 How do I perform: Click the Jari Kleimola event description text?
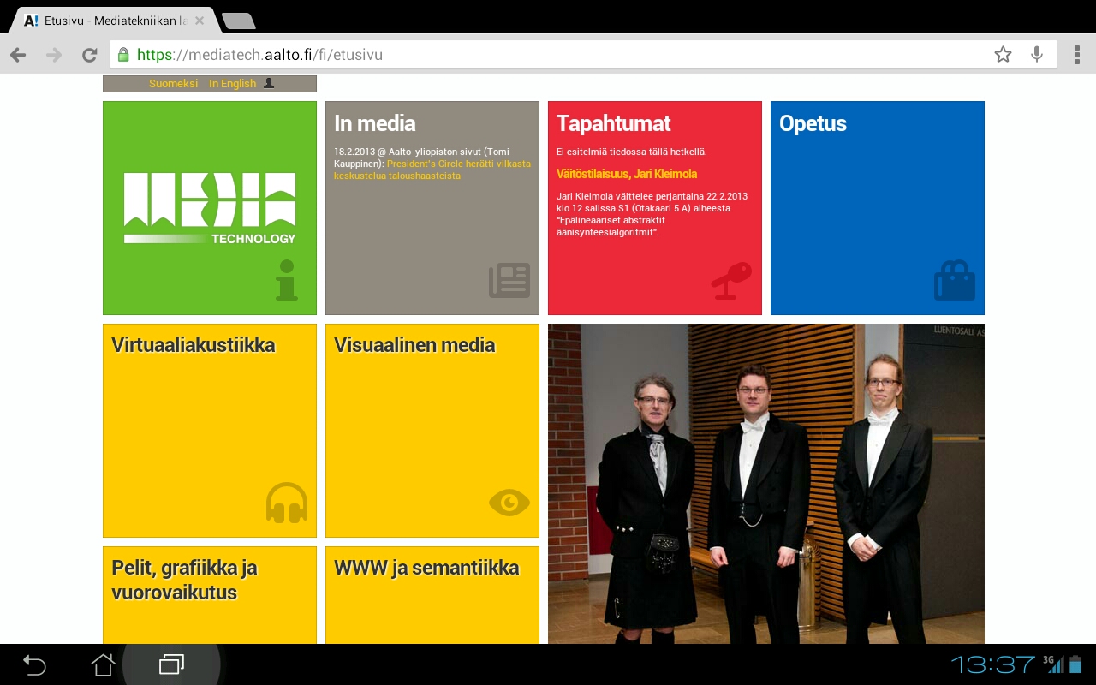pos(652,214)
